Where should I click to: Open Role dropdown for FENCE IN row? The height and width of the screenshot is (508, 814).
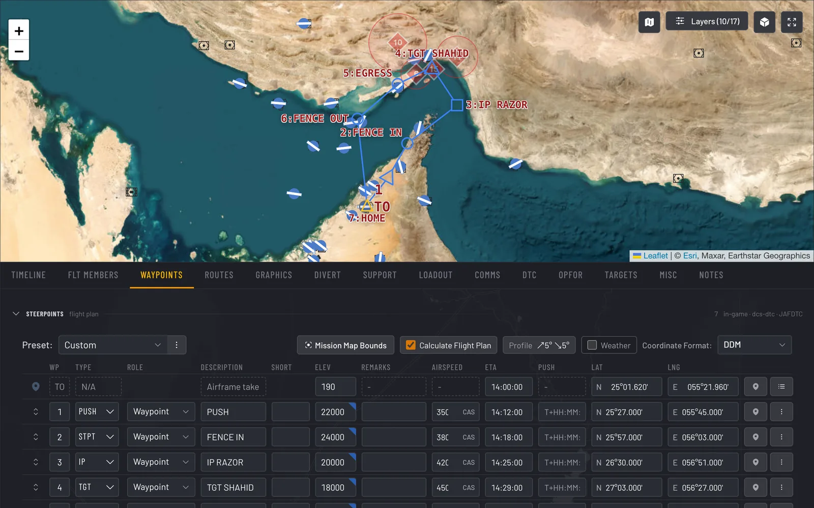click(x=161, y=437)
